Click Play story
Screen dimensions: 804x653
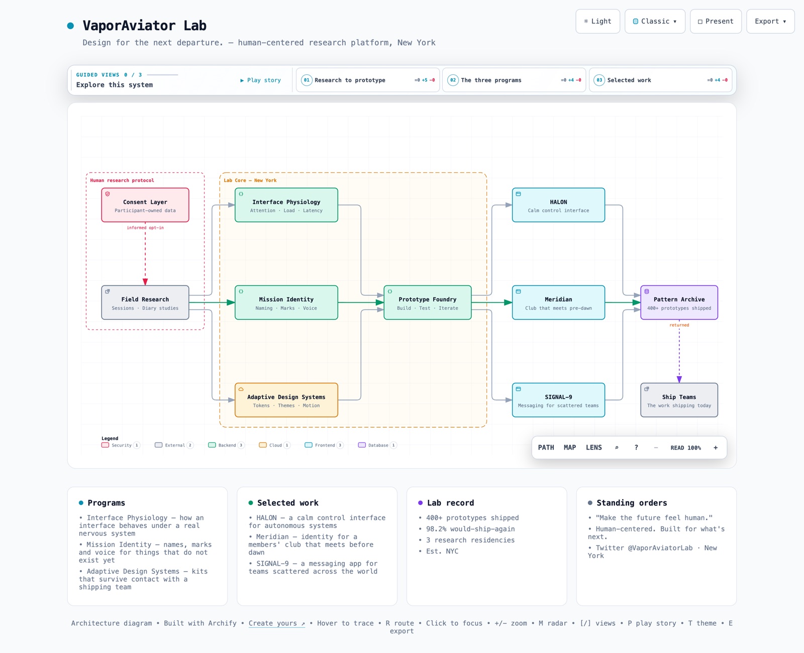pyautogui.click(x=260, y=80)
